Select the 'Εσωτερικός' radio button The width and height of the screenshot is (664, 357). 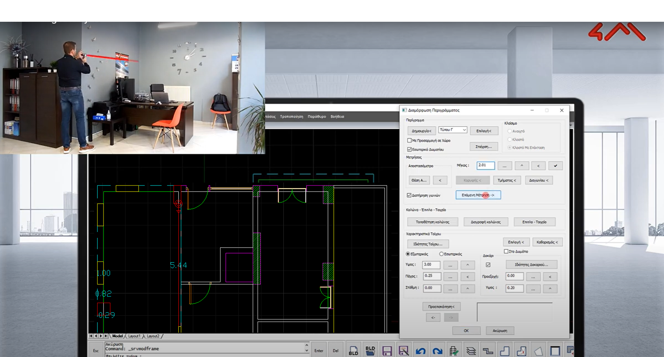click(441, 254)
